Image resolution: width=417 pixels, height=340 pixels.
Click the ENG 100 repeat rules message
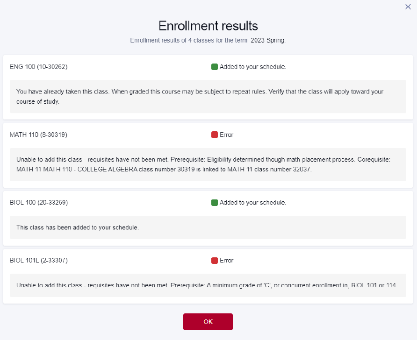[x=208, y=96]
